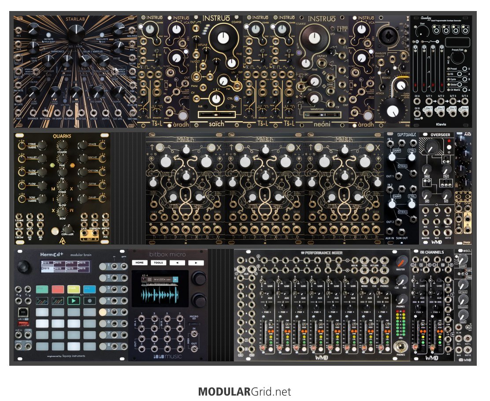Click the lower encoder knob on bitbox micro

[x=198, y=300]
